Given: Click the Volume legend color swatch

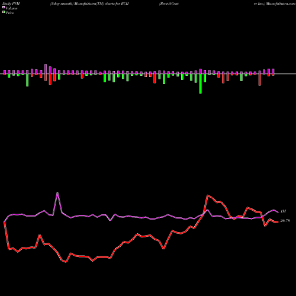Looking at the screenshot, I should (4, 7).
